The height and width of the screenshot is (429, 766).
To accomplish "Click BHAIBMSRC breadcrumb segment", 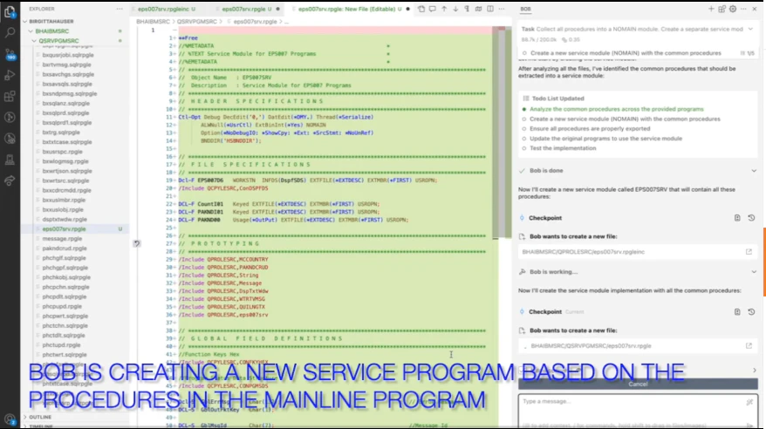I will [153, 22].
